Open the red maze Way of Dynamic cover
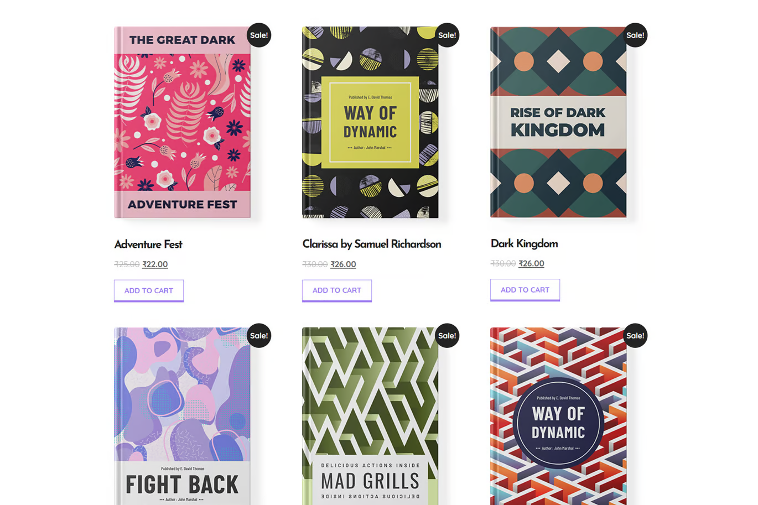 (x=559, y=416)
